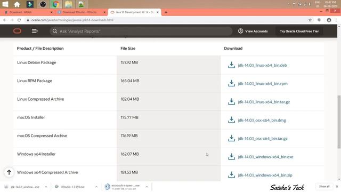341x192 pixels.
Task: Close the Download MRAN tab
Action: [52, 12]
